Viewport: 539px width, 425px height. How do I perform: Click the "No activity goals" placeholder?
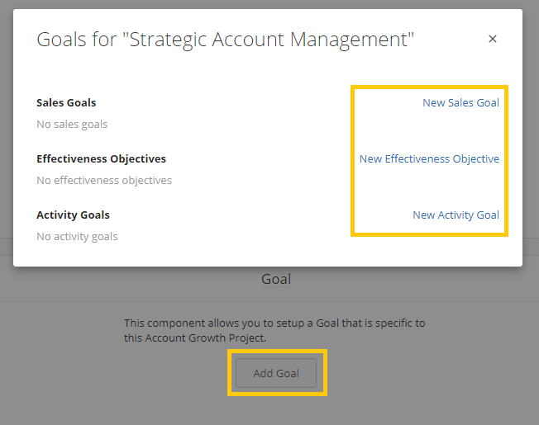pyautogui.click(x=77, y=237)
